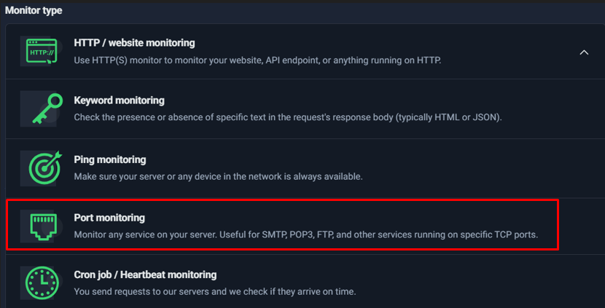
Task: Click the green key icon
Action: 43,108
